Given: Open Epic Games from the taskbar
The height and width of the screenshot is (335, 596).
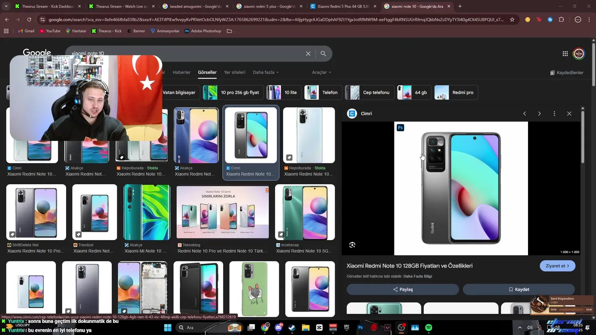Looking at the screenshot, I should [346, 328].
